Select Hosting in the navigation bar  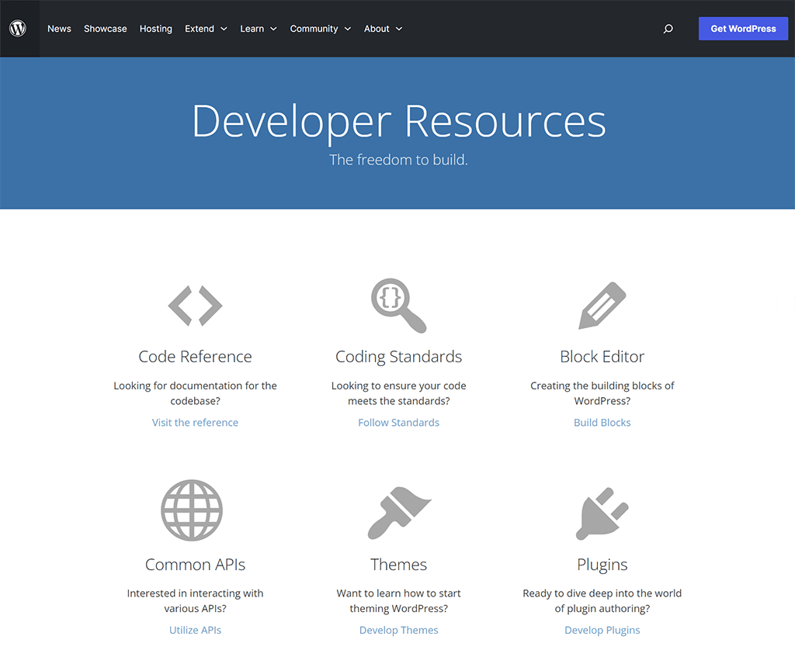[x=156, y=29]
